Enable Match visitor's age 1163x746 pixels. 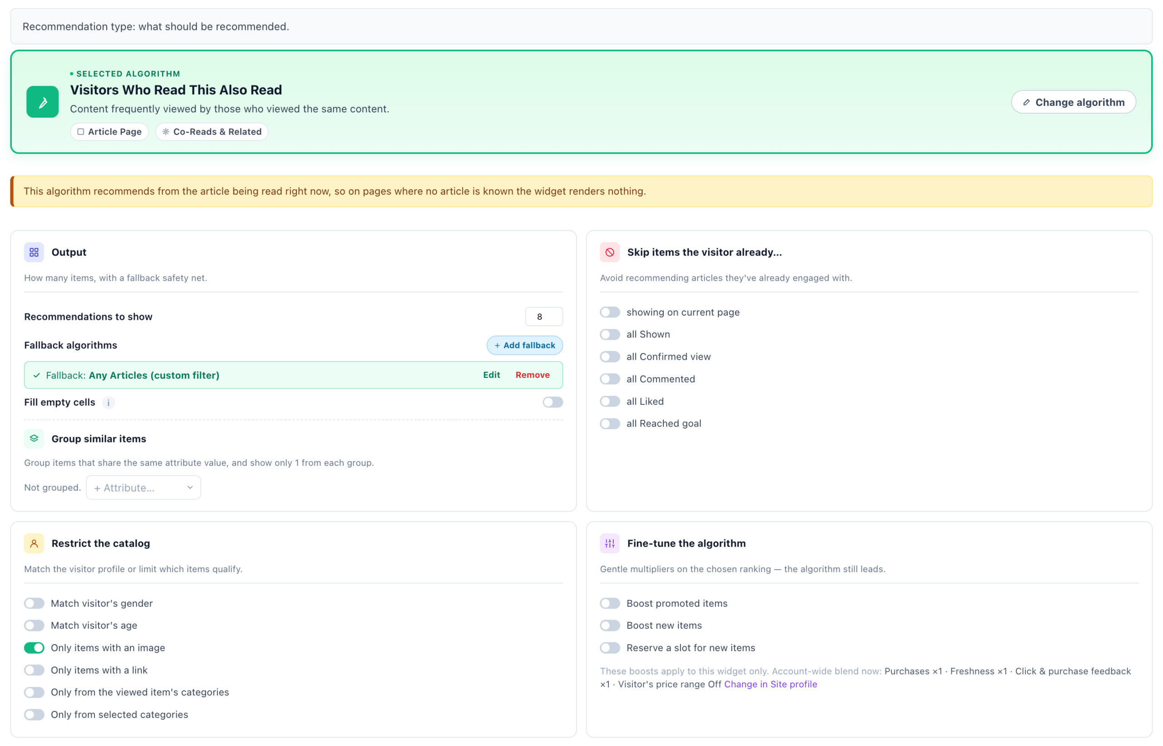[34, 626]
